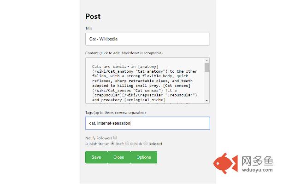Click the Save button

pos(96,157)
